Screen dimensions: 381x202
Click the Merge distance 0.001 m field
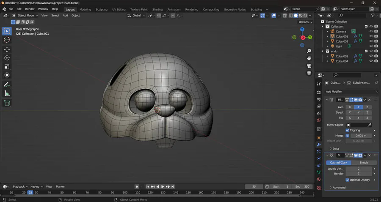(x=361, y=136)
